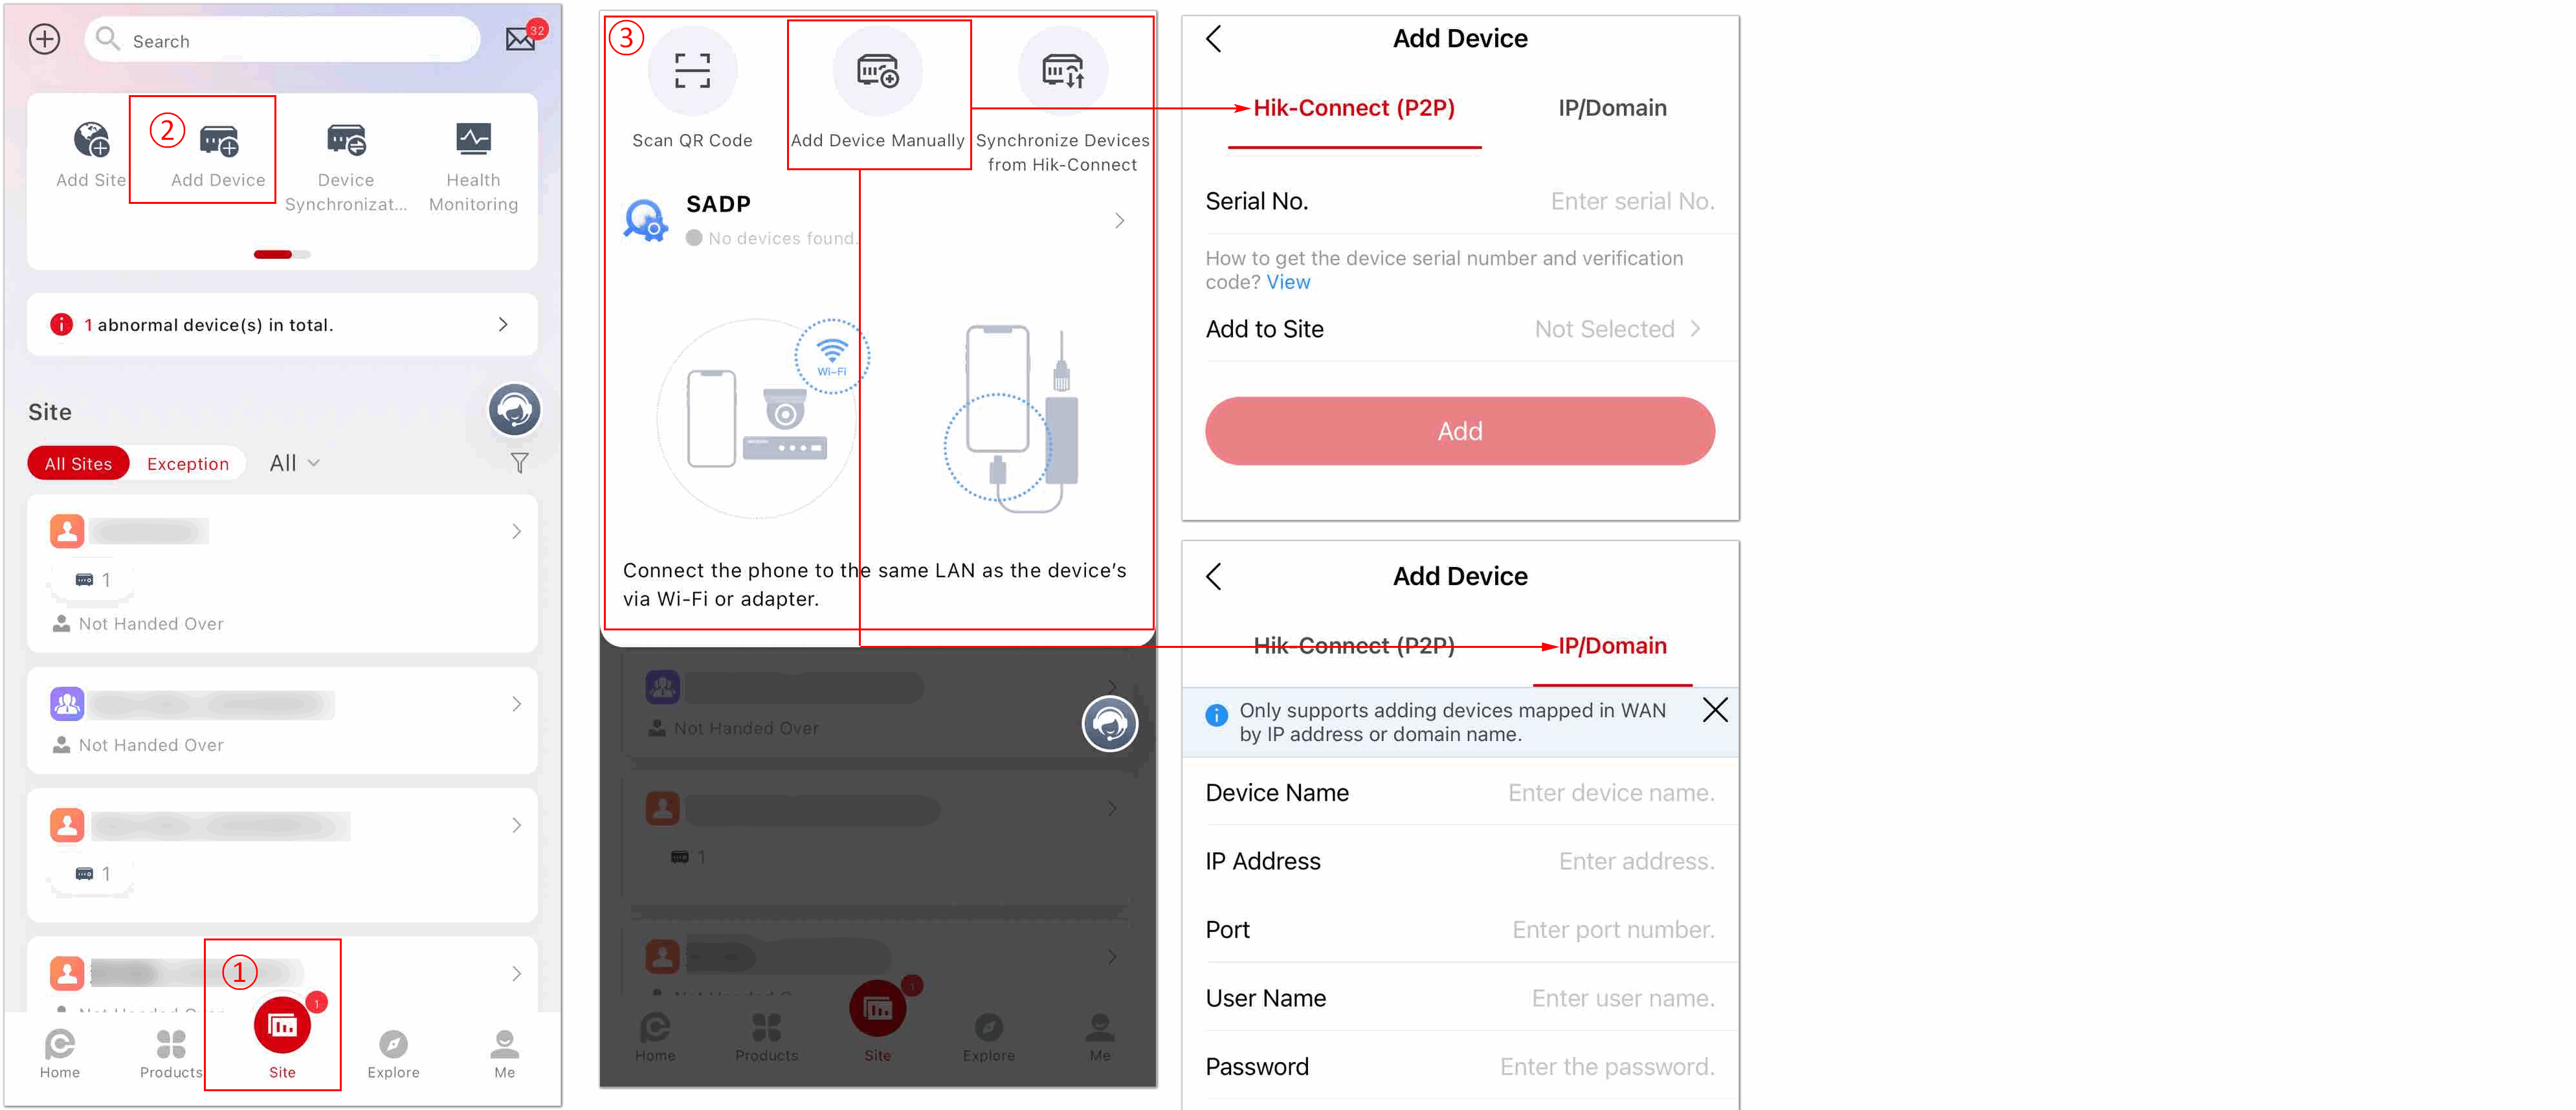
Task: Open the SADP row chevron
Action: coord(1119,220)
